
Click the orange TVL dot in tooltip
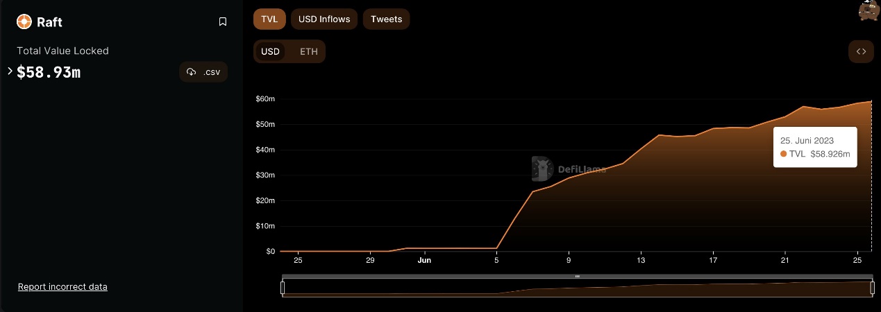pos(784,154)
